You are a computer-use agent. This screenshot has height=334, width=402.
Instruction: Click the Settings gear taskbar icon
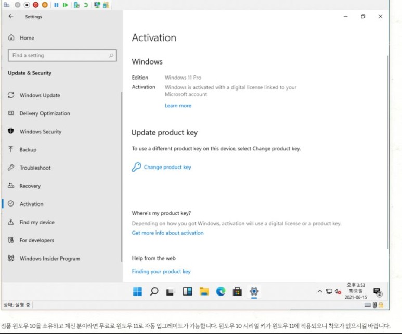coord(254,291)
